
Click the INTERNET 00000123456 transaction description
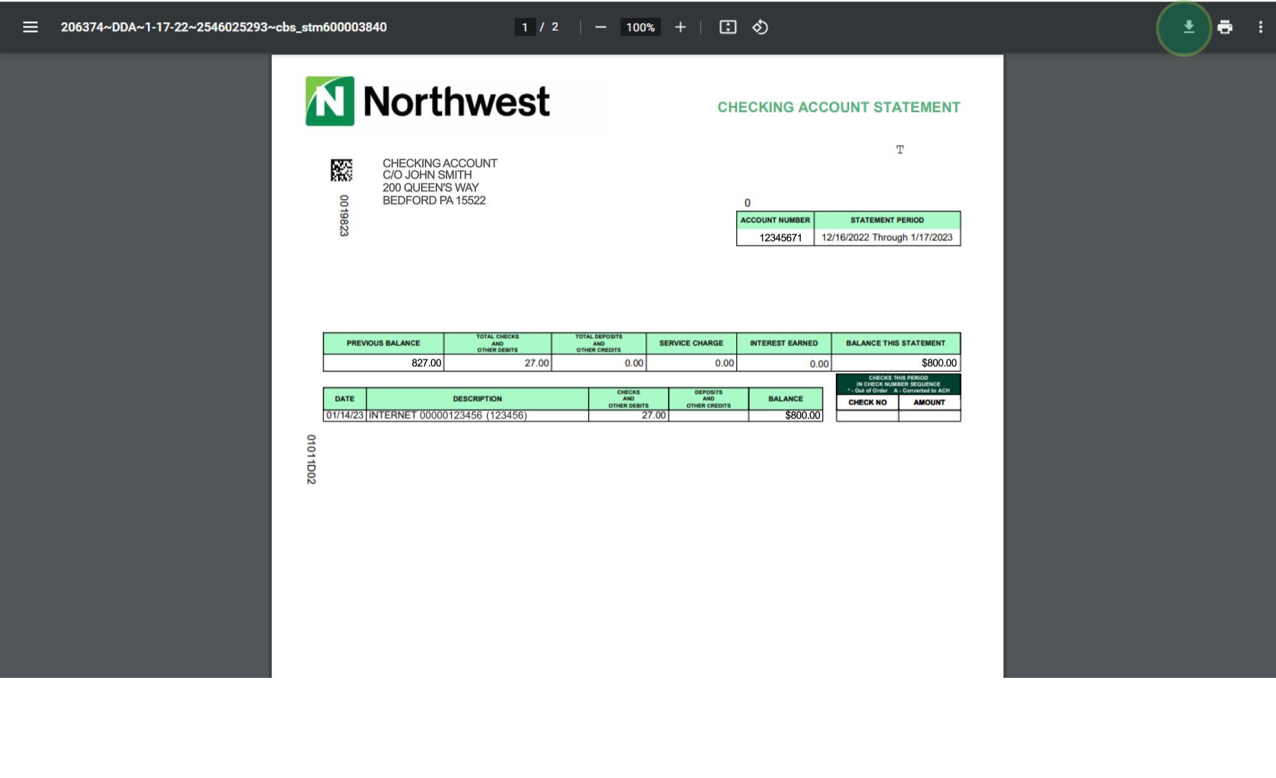448,415
